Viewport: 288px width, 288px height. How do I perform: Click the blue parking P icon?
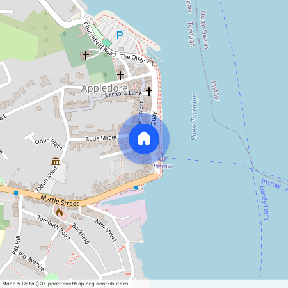point(120,35)
